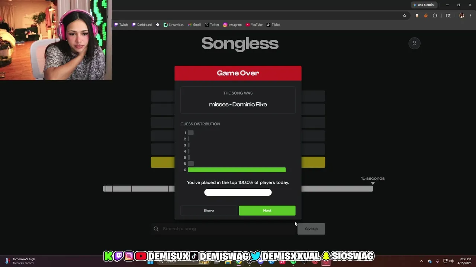This screenshot has height=267, width=476.
Task: Click the white capsule extension icon
Action: pyautogui.click(x=417, y=16)
